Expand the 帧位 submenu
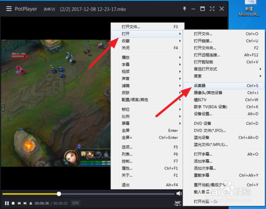266x209 pixels. (147, 110)
